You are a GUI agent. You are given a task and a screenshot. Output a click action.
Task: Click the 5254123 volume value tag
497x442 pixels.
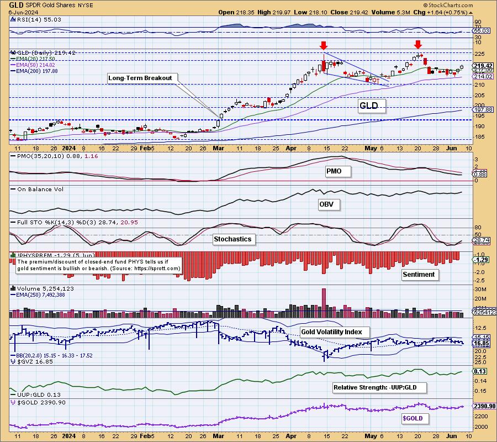485,313
